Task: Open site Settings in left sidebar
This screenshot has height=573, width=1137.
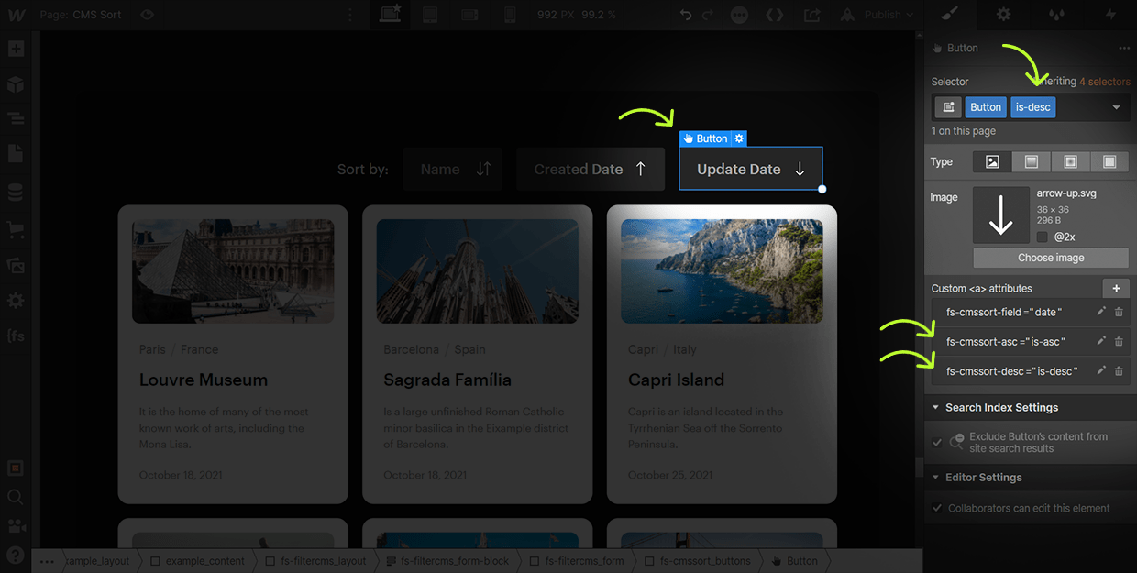Action: point(16,301)
